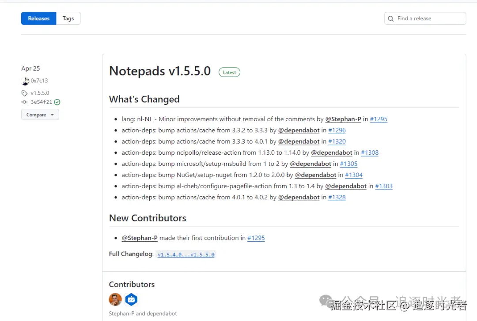Click the Latest release badge
The width and height of the screenshot is (477, 321).
coord(229,73)
